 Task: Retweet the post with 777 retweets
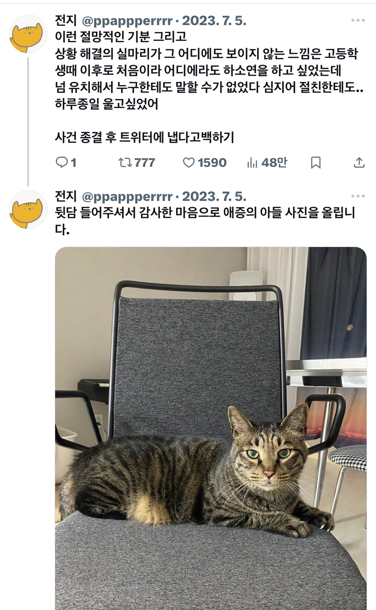click(x=137, y=162)
